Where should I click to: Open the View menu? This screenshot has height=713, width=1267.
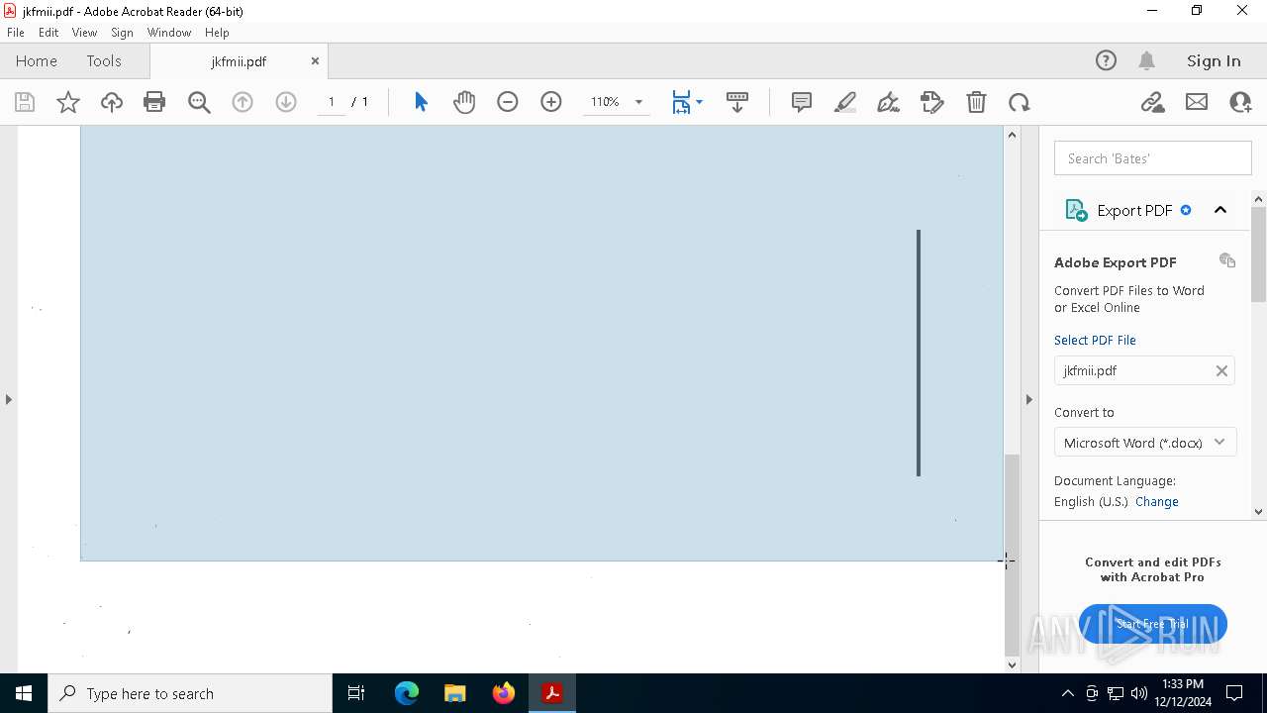click(84, 33)
